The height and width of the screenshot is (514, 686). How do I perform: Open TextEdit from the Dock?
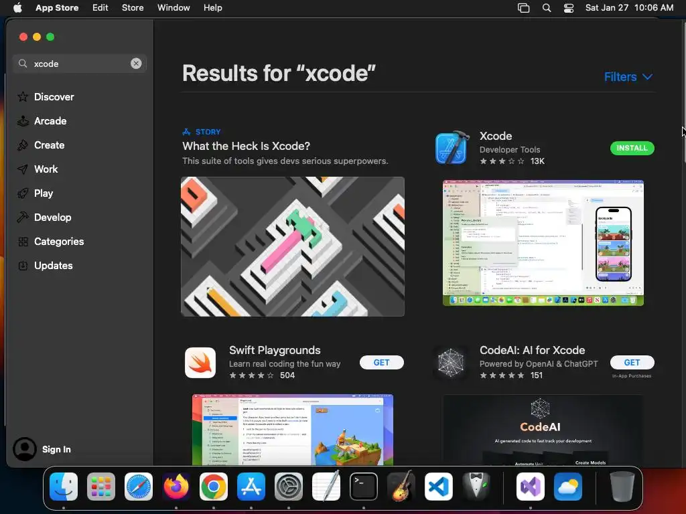[326, 486]
